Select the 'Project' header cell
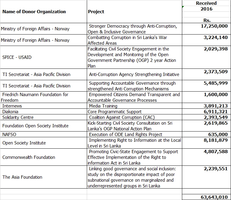Viewport: 231px width, 200px height. pyautogui.click(x=134, y=11)
